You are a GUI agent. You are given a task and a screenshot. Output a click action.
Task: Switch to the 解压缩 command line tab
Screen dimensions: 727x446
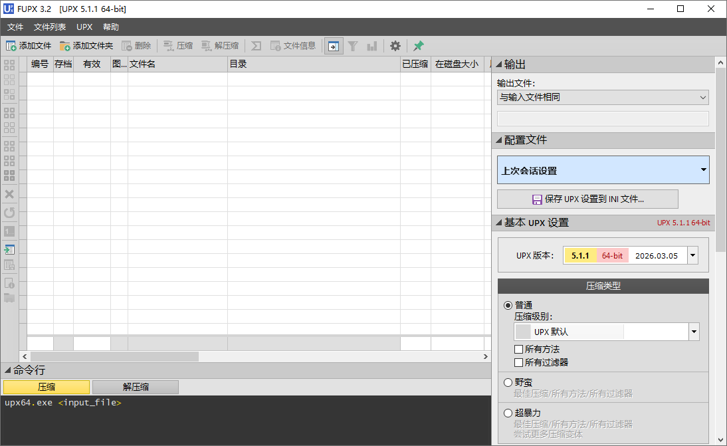(135, 386)
